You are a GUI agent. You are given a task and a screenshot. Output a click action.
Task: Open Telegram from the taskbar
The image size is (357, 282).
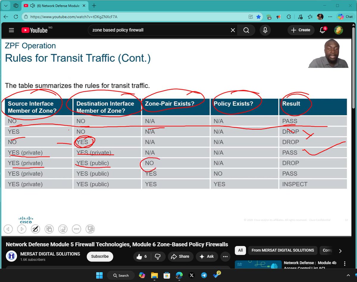[x=204, y=275]
